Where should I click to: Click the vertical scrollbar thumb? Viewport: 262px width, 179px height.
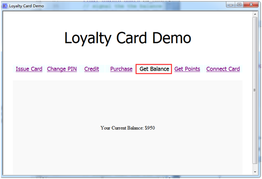pyautogui.click(x=255, y=90)
